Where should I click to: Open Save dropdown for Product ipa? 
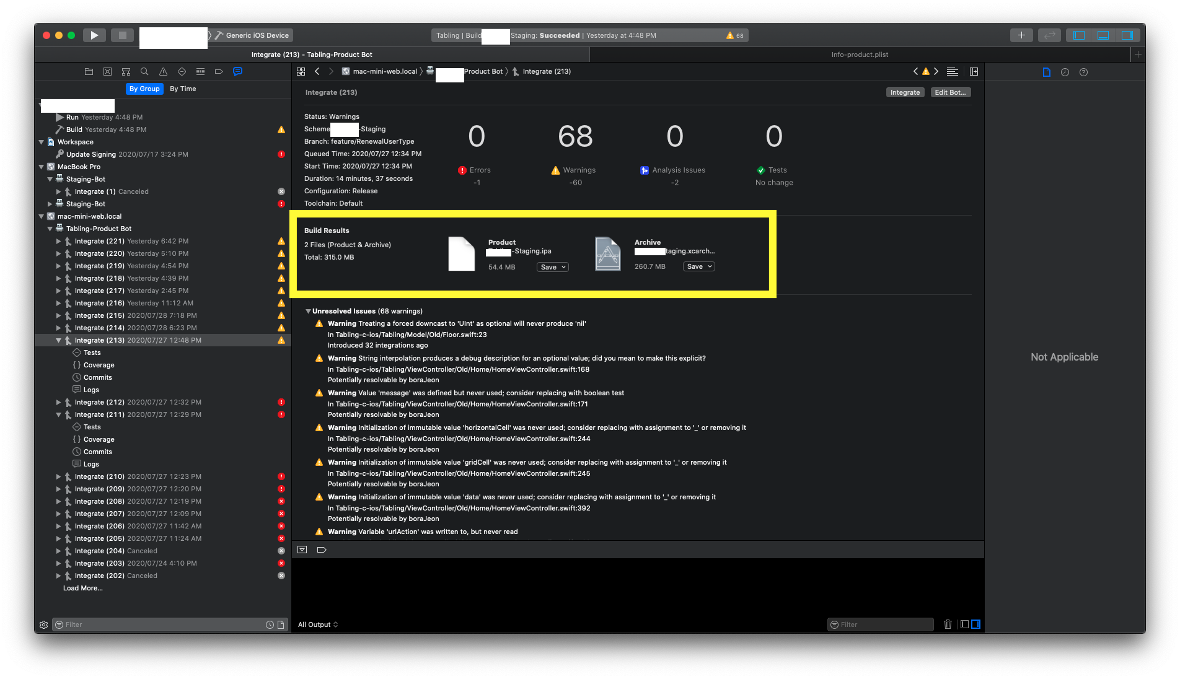(x=553, y=267)
